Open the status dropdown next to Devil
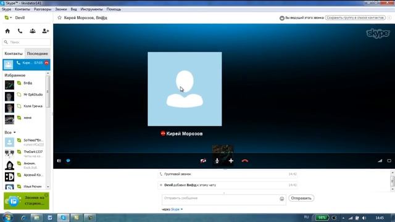 [x=10, y=18]
